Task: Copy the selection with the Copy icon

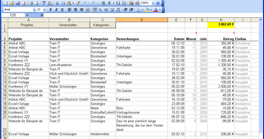Action: 63,3
